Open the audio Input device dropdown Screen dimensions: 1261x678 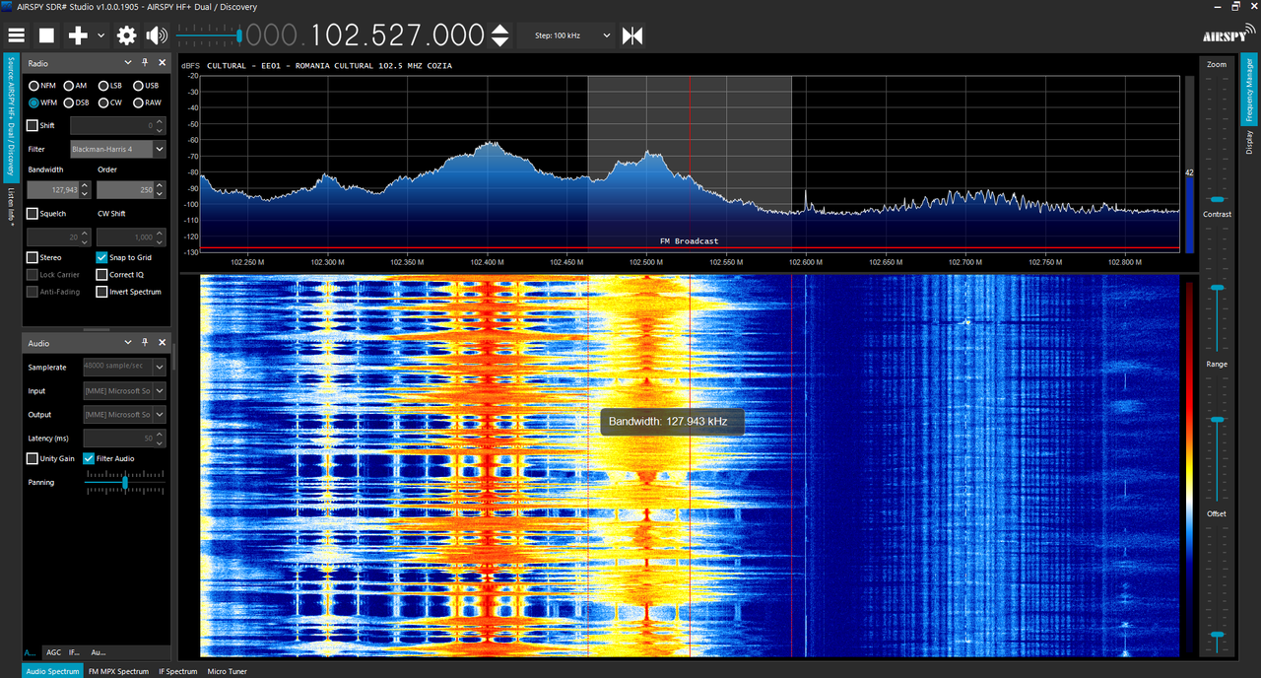click(x=125, y=391)
